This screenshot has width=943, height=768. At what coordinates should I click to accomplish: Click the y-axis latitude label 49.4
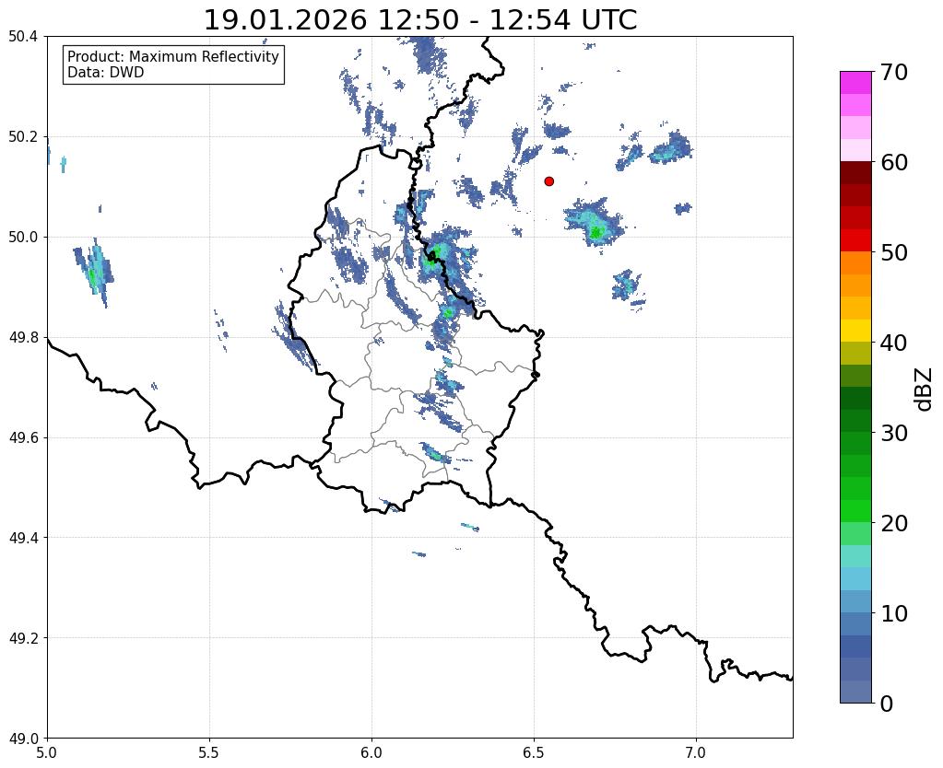point(23,538)
